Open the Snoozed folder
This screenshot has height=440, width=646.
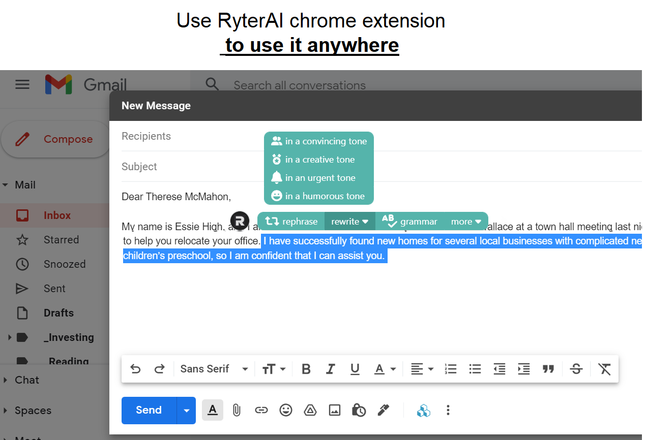[65, 264]
